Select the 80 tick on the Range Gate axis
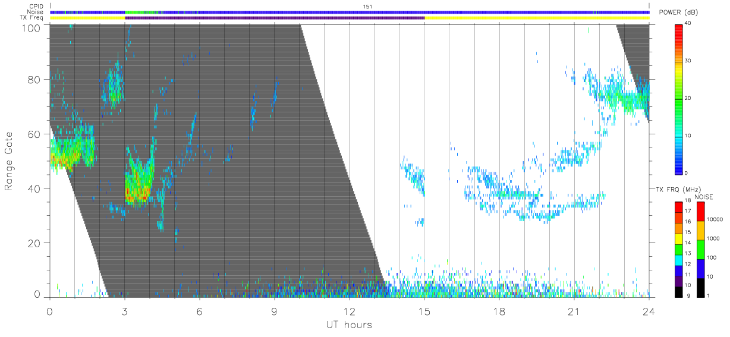This screenshot has width=730, height=337. 34,79
